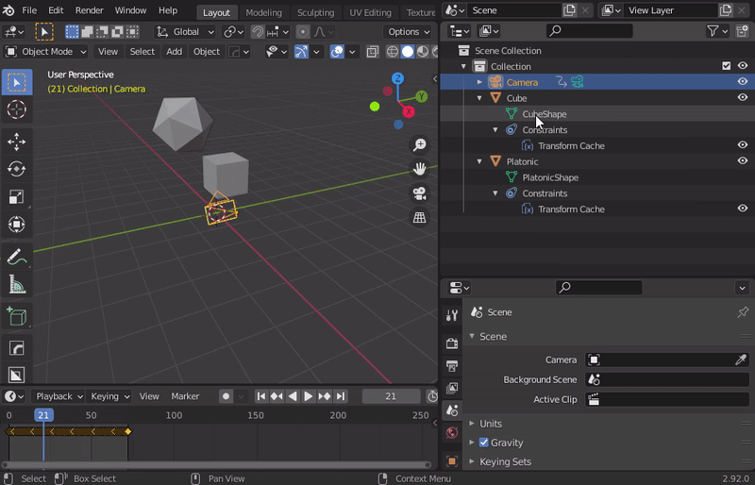
Task: Open the Keying popover in timeline
Action: click(x=109, y=396)
